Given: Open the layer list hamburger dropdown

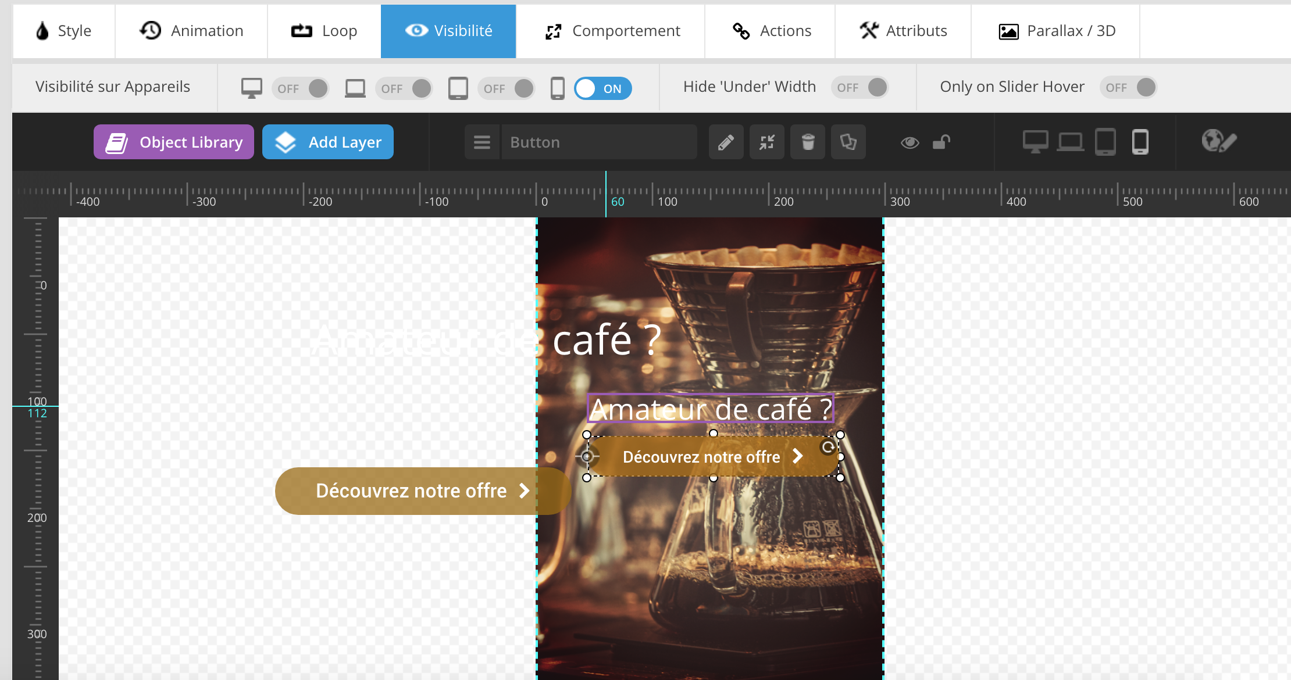Looking at the screenshot, I should (482, 142).
